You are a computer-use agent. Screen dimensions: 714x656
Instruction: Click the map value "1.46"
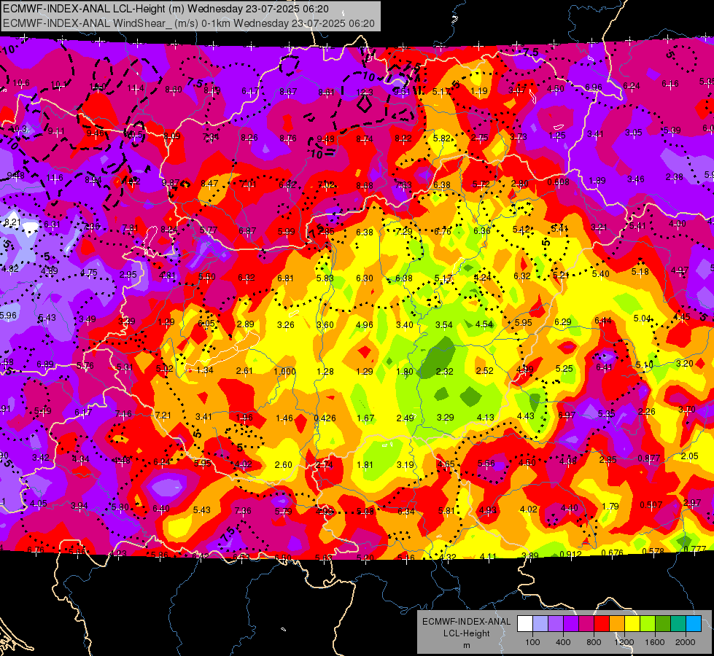pyautogui.click(x=284, y=418)
